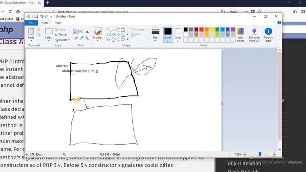The width and height of the screenshot is (306, 172).
Task: Choose the Diamond shape
Action: 109,39
